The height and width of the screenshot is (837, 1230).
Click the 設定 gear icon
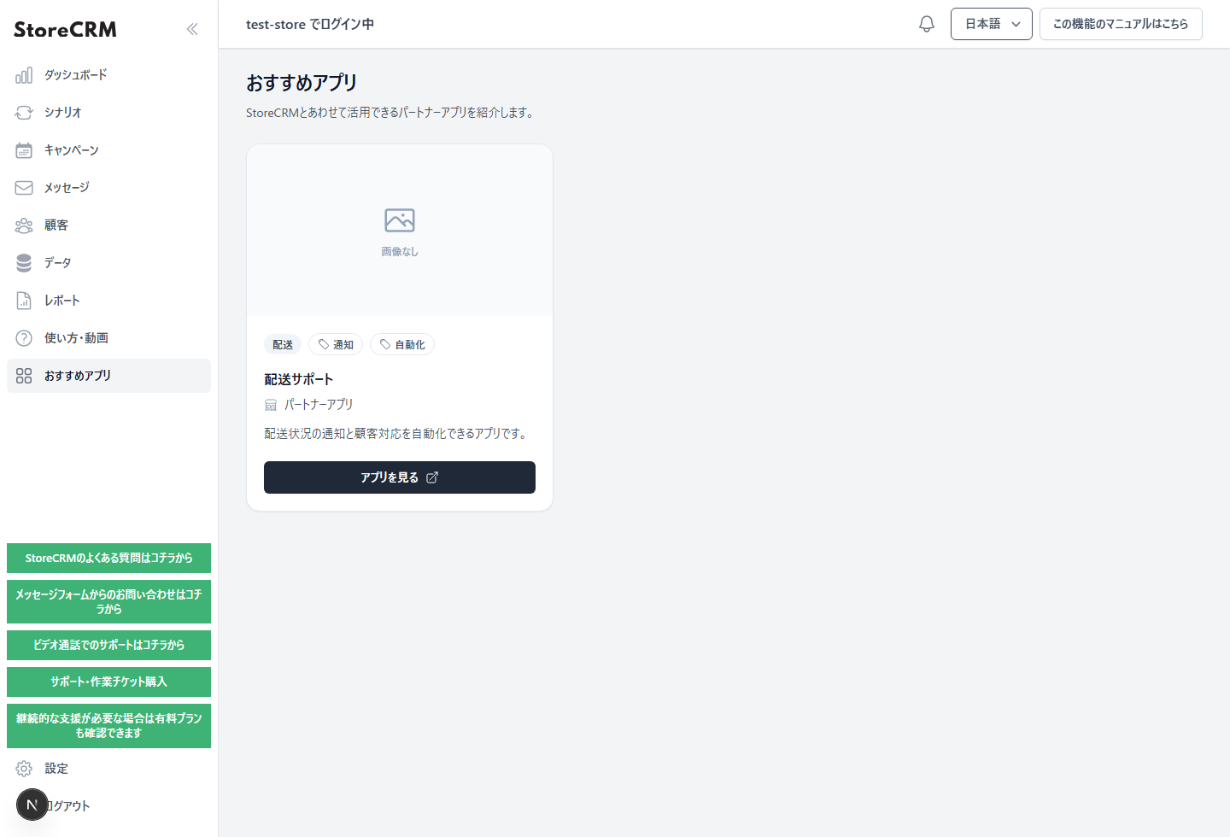(x=24, y=769)
